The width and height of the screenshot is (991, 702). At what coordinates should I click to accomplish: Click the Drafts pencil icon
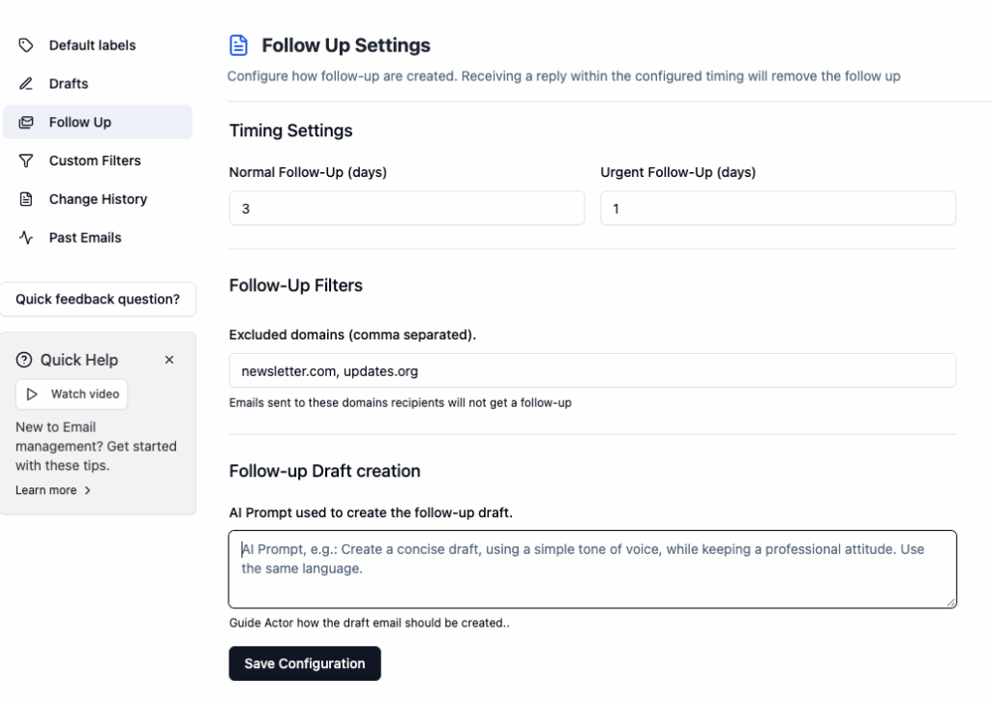pyautogui.click(x=26, y=84)
